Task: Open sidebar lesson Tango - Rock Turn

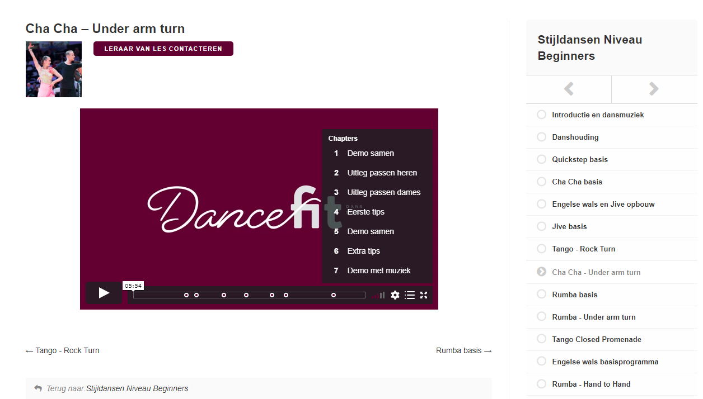Action: (x=584, y=249)
